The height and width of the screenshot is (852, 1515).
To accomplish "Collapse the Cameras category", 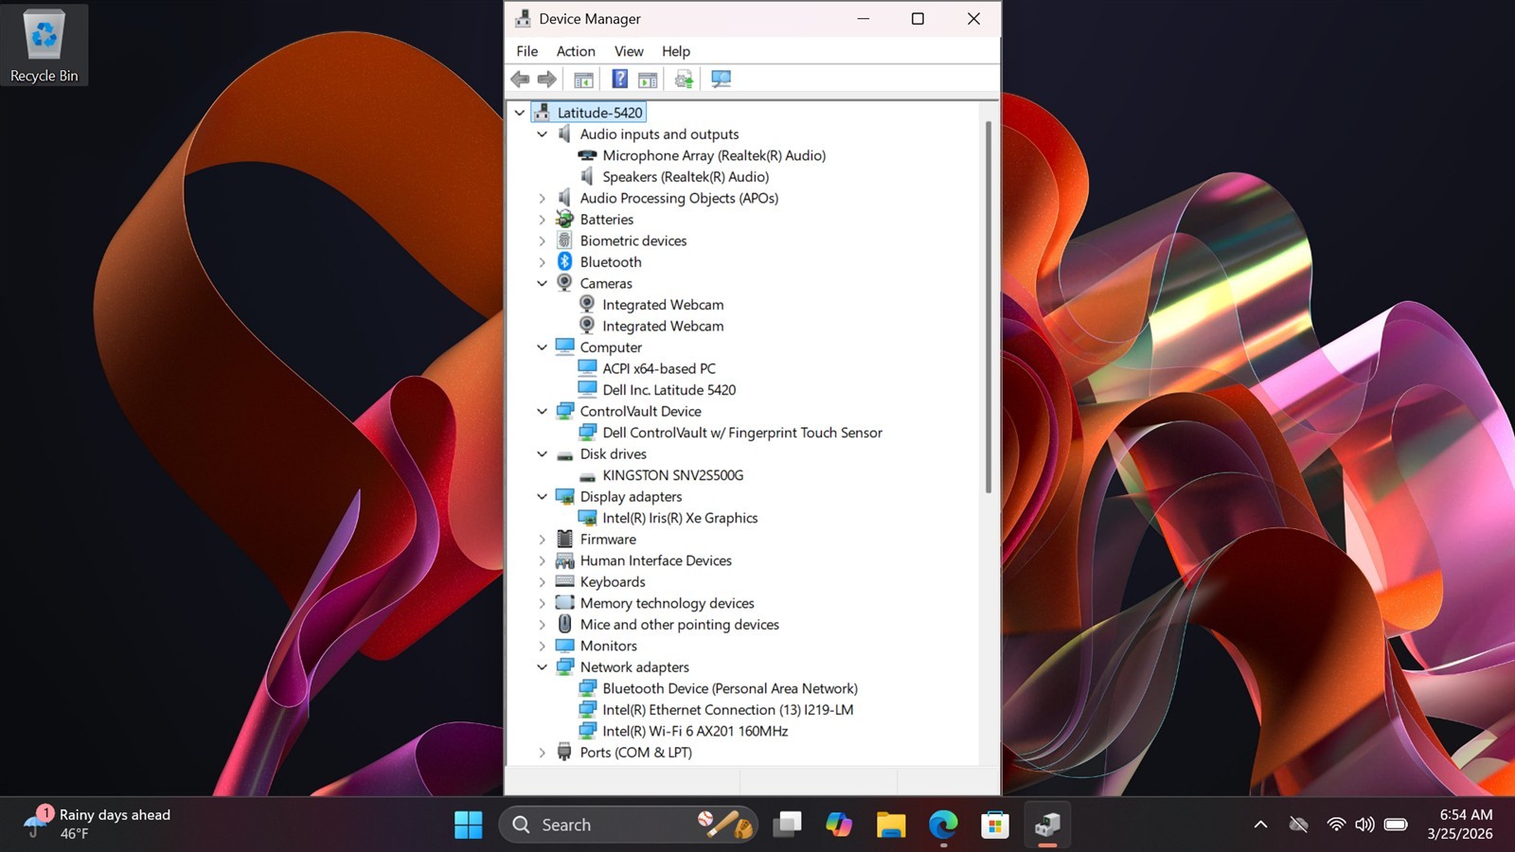I will pos(543,283).
